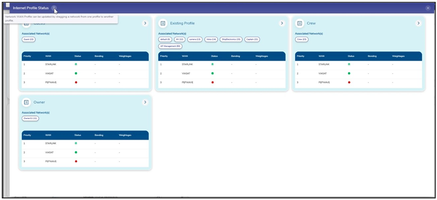This screenshot has height=200, width=437.
Task: Click the Crew profile card icon
Action: pyautogui.click(x=299, y=23)
